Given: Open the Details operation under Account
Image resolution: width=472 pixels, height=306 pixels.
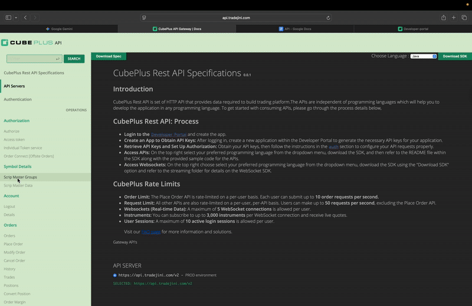Looking at the screenshot, I should pos(9,214).
